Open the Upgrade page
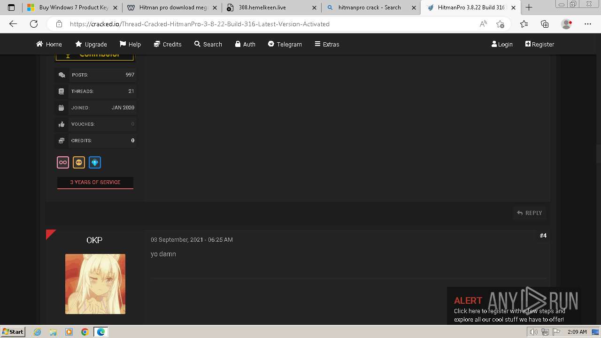This screenshot has height=338, width=601. click(x=91, y=44)
